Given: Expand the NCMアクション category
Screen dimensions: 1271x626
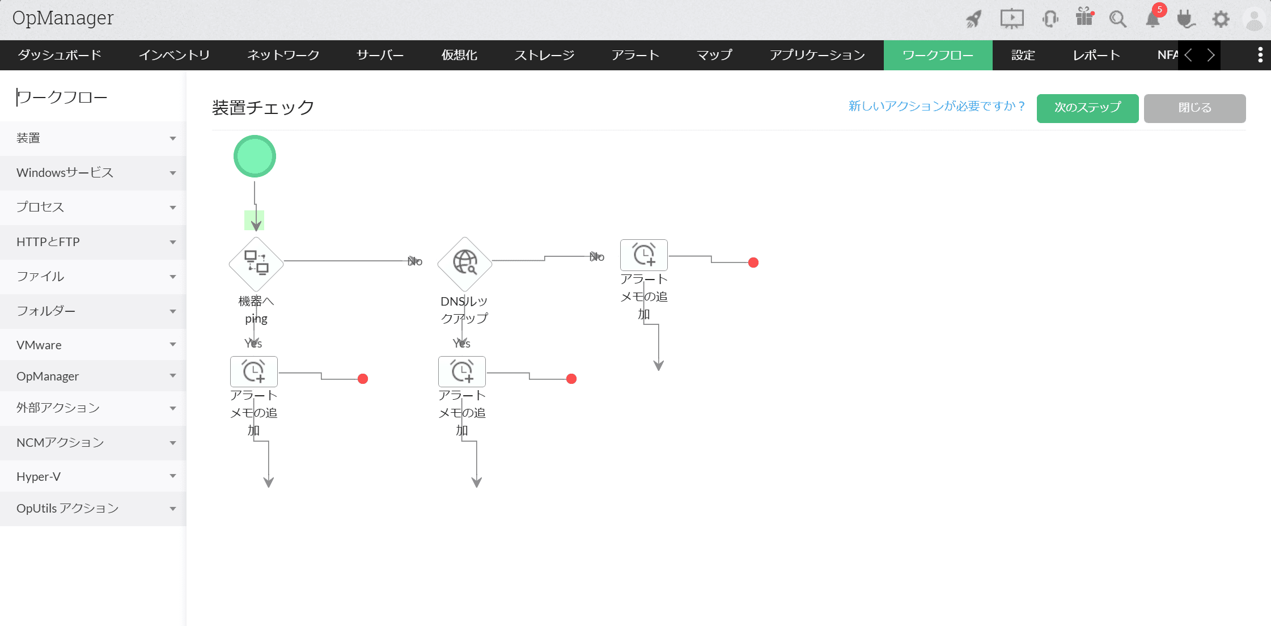Looking at the screenshot, I should pos(93,443).
